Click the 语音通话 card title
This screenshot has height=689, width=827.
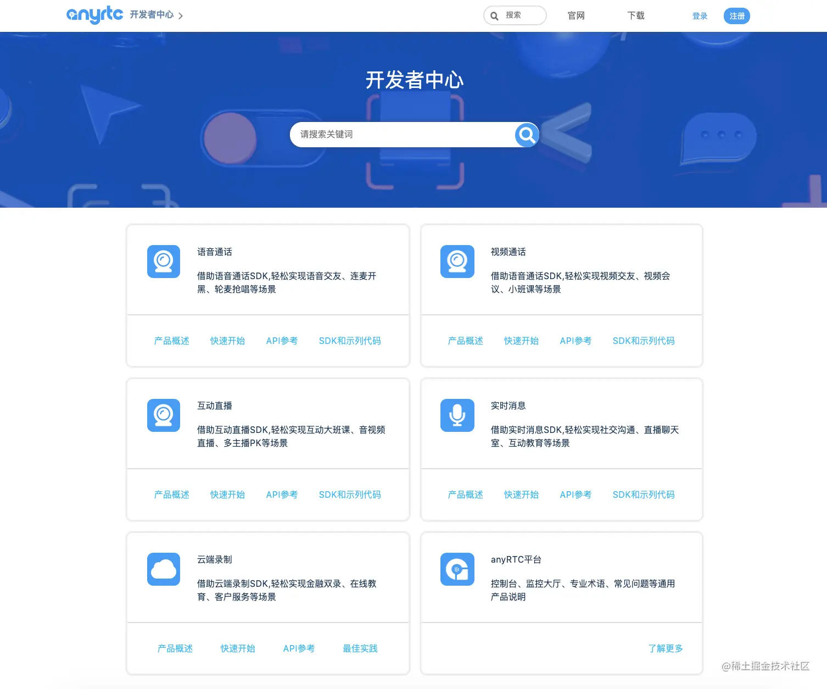point(215,252)
